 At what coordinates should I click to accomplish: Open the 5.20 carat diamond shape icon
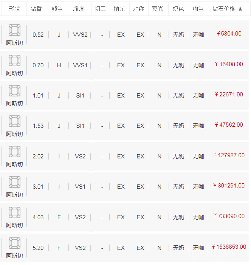tap(14, 243)
